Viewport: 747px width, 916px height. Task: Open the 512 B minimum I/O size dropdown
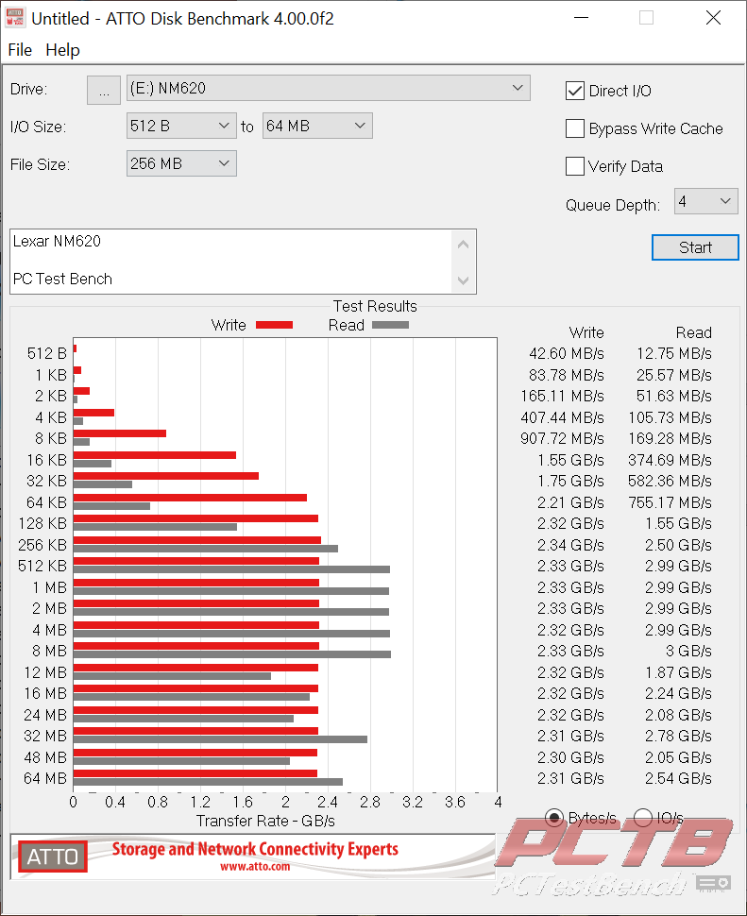click(x=180, y=126)
